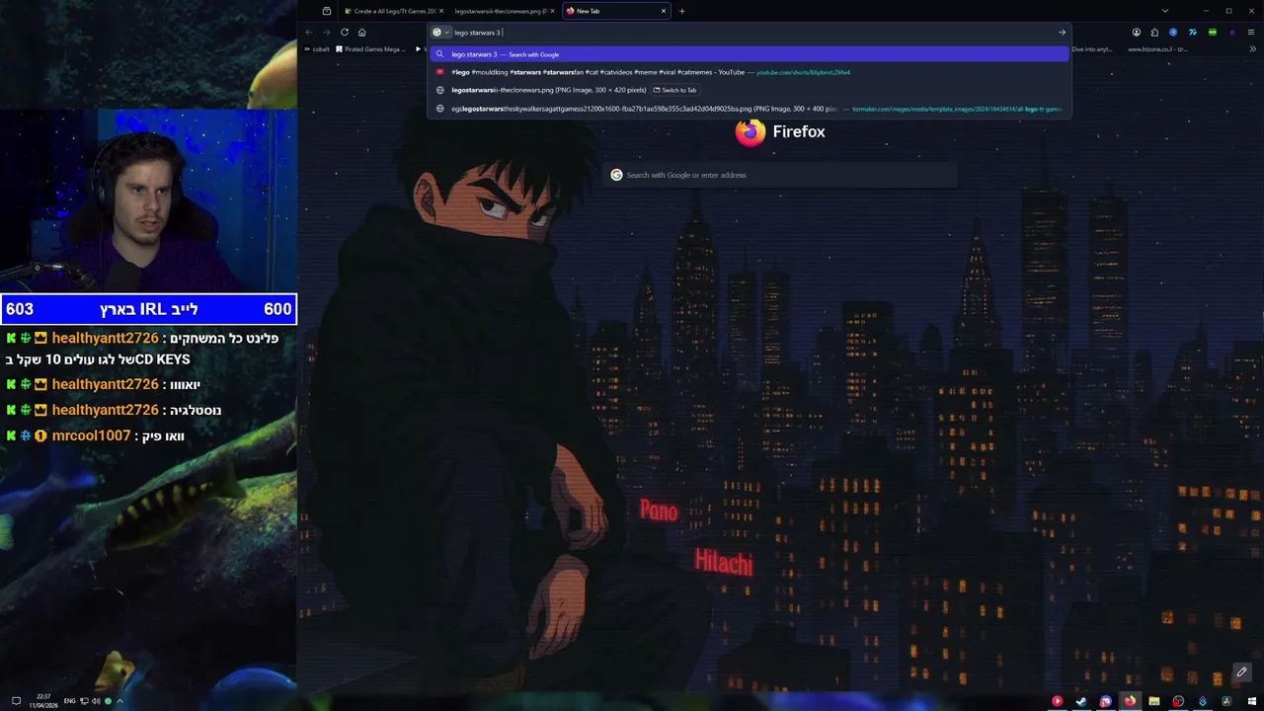Click the network icon in system tray
This screenshot has height=711, width=1264.
(84, 701)
